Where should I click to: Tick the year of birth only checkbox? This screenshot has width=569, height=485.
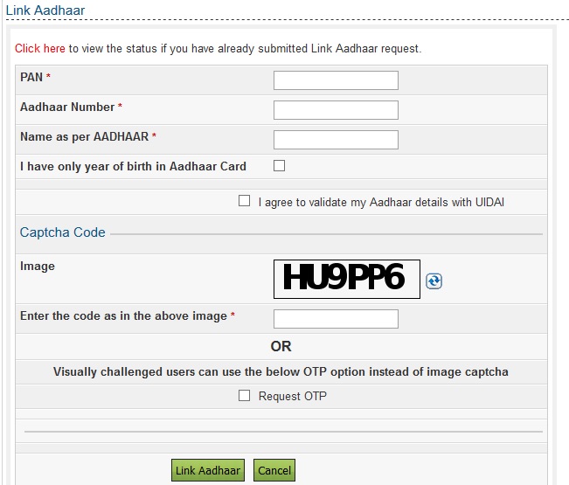280,165
